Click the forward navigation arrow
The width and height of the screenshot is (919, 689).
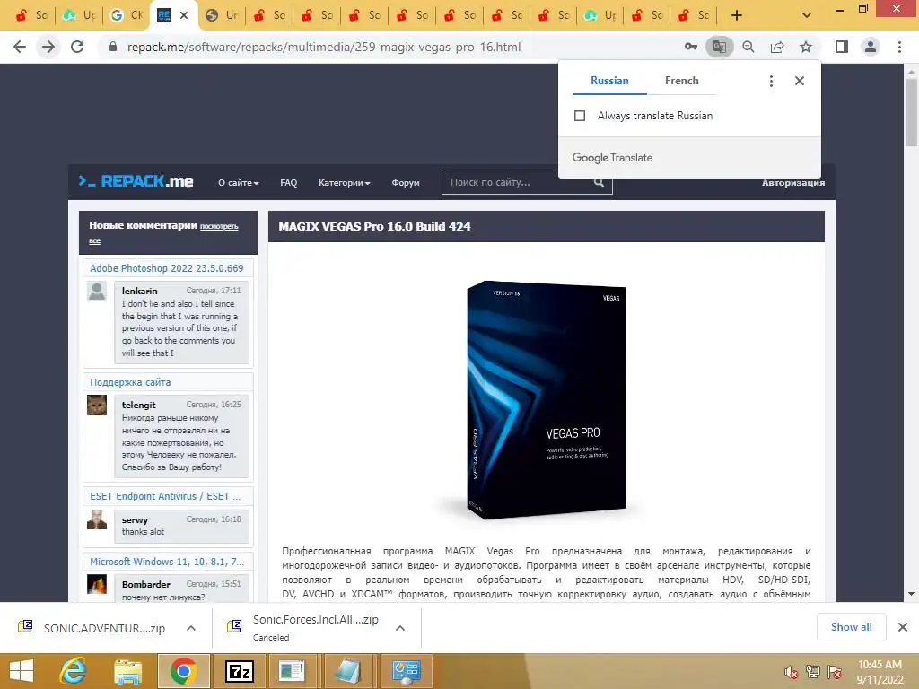coord(48,47)
